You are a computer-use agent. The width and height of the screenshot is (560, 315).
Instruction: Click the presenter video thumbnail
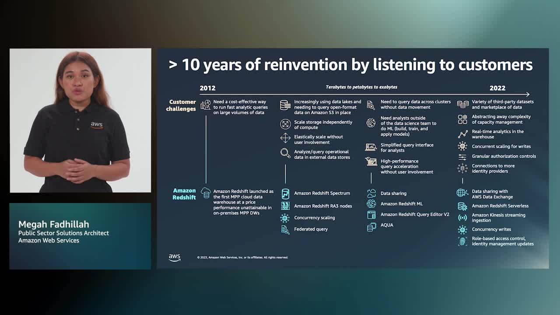coord(80,120)
